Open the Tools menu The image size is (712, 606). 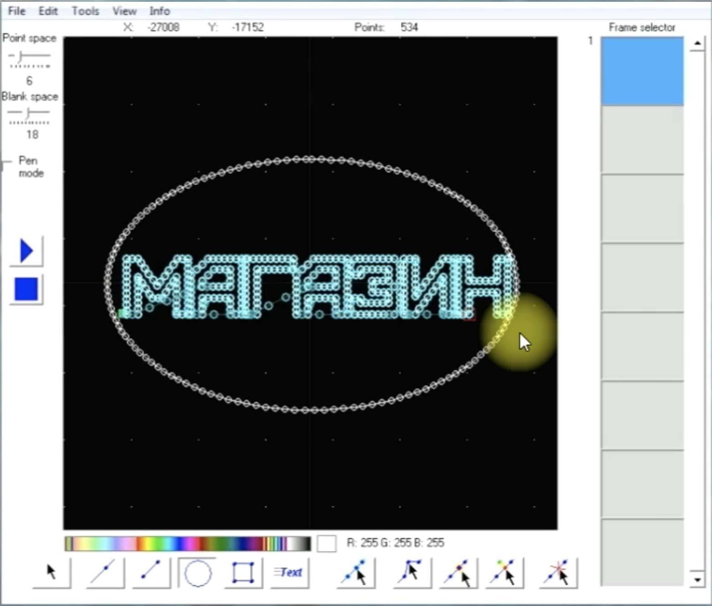coord(85,11)
